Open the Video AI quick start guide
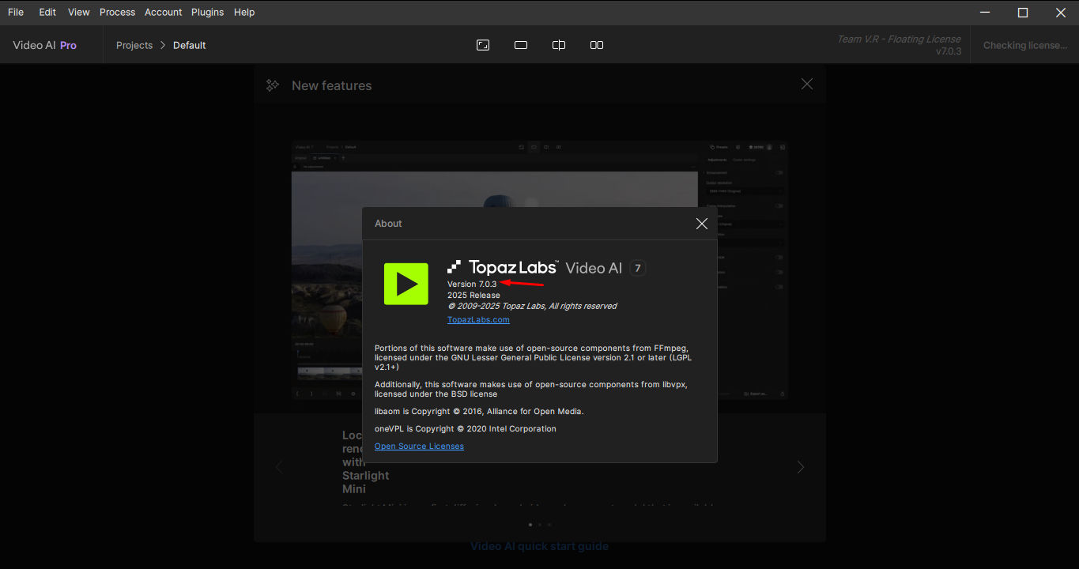Viewport: 1079px width, 569px height. click(539, 546)
